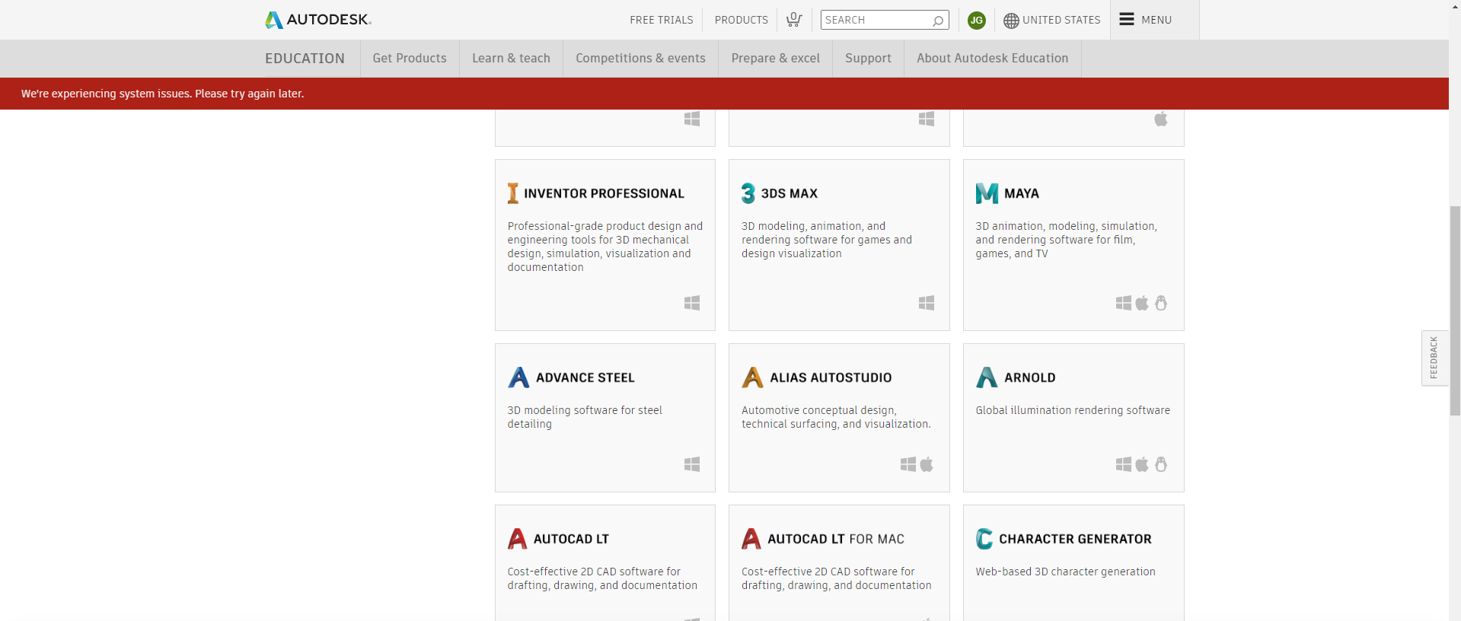Screen dimensions: 1461x621
Task: Click the Inventor Professional product icon
Action: [513, 193]
